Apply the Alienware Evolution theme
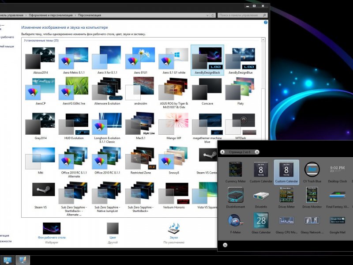 coord(107,91)
